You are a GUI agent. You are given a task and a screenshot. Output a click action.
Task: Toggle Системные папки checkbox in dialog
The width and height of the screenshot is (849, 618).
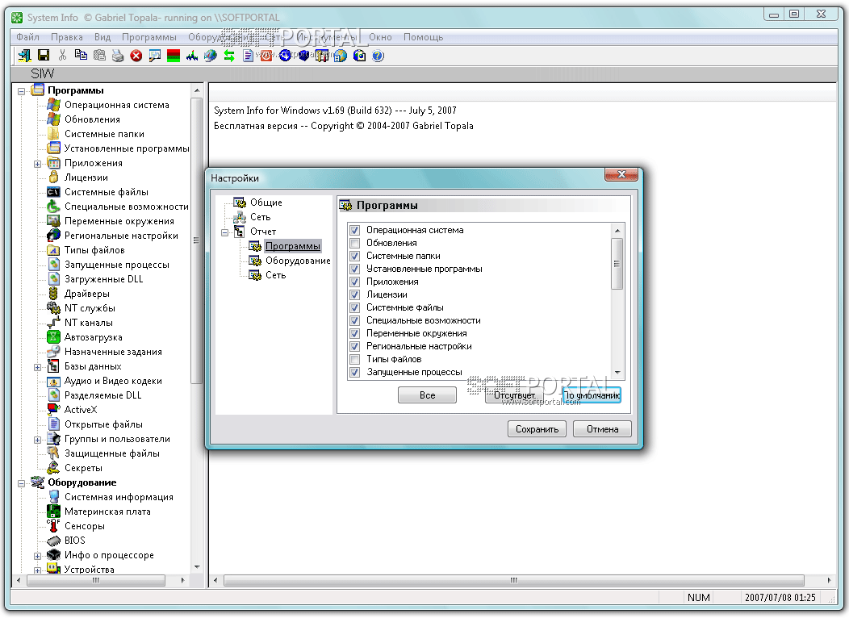pos(354,256)
